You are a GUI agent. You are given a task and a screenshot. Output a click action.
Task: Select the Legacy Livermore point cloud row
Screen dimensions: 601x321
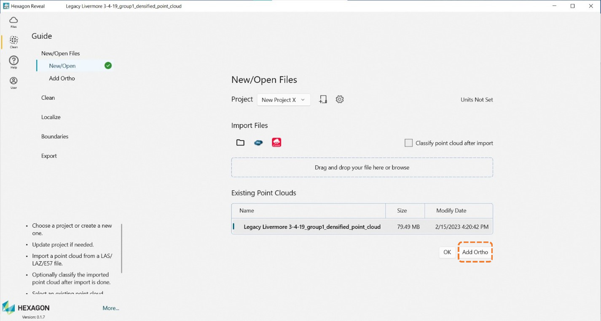(x=312, y=227)
